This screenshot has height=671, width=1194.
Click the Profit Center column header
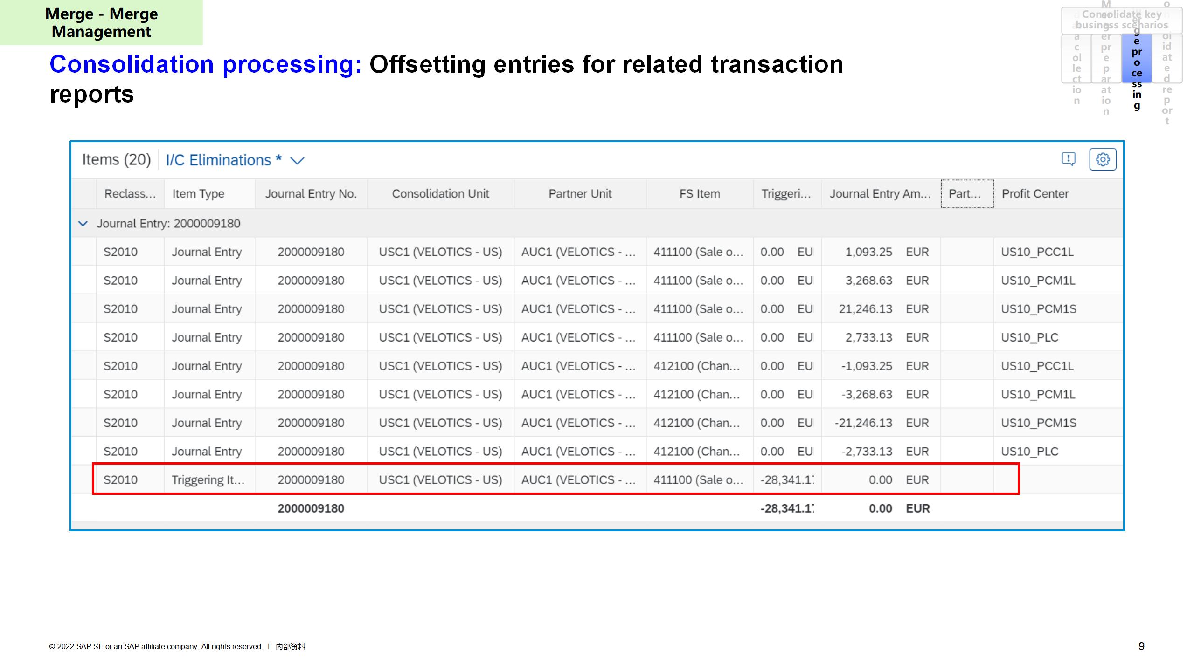pyautogui.click(x=1035, y=194)
